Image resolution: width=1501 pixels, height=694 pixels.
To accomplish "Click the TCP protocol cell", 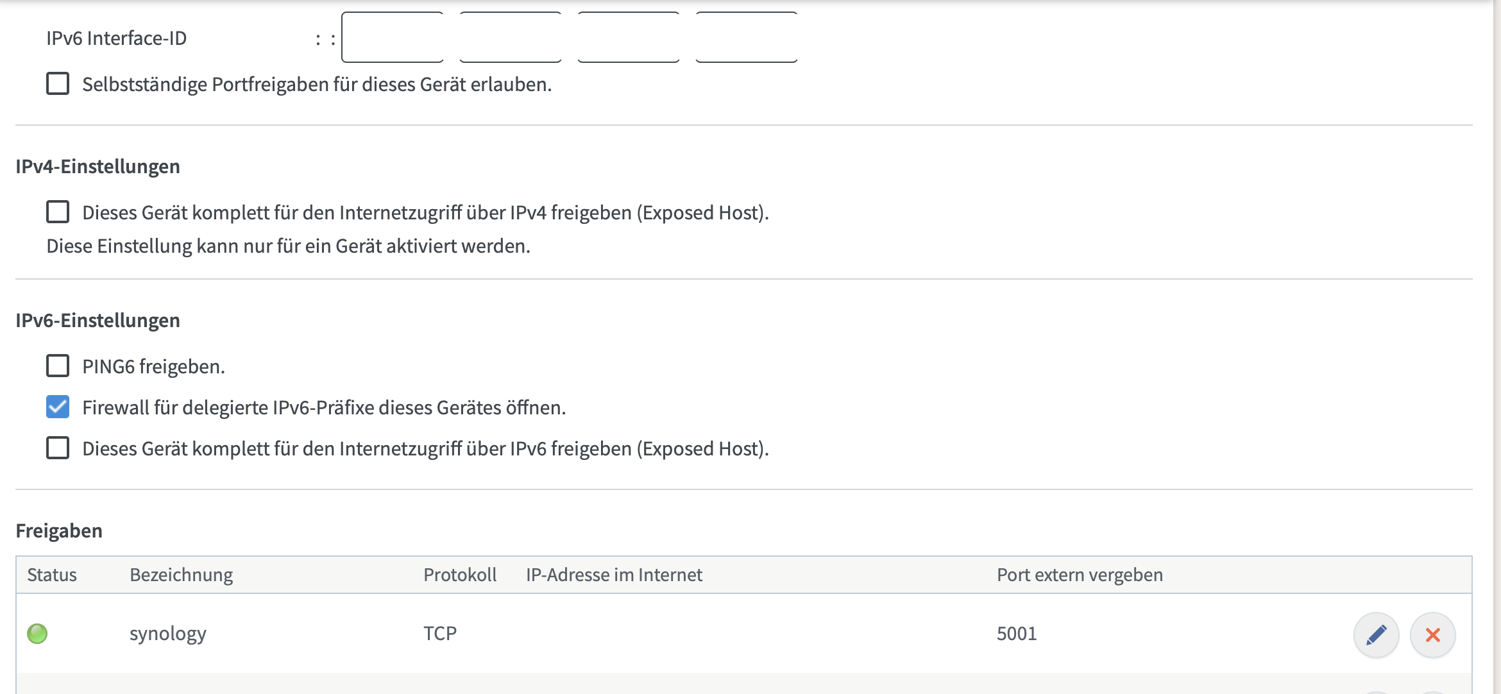I will coord(440,634).
